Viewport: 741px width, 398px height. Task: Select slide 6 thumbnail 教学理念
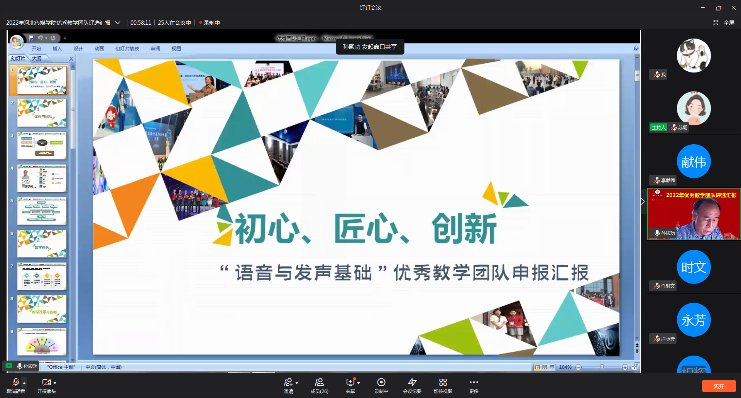[x=42, y=244]
